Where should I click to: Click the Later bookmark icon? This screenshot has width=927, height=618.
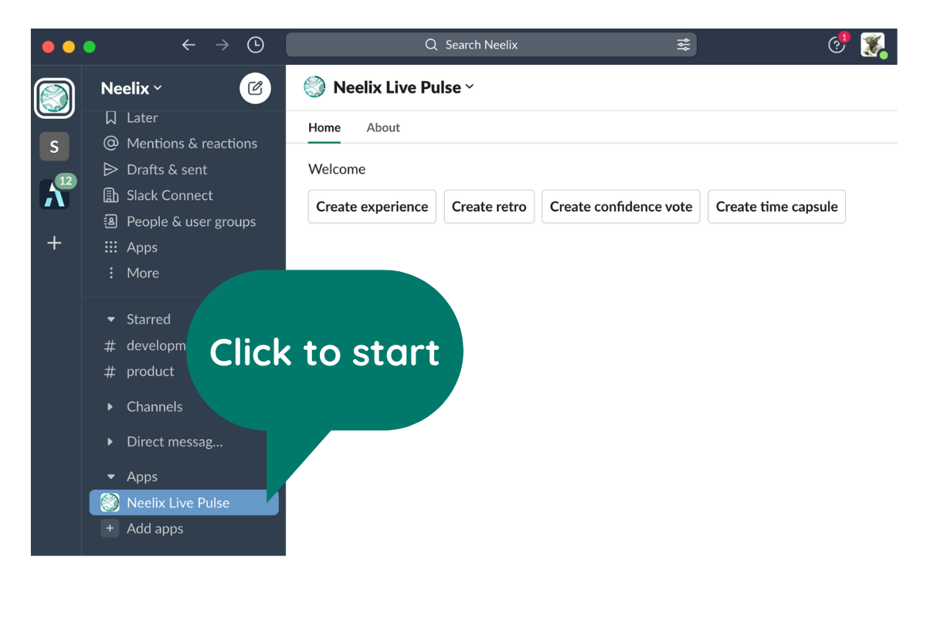tap(111, 117)
